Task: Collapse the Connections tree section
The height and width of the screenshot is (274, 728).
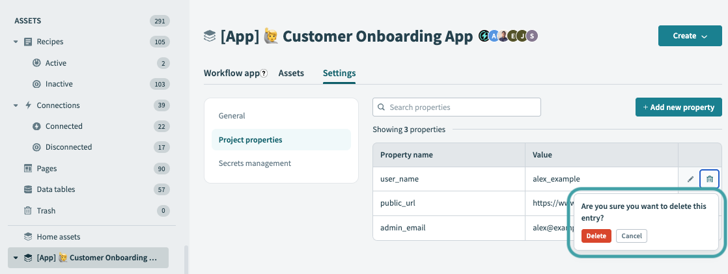Action: coord(16,105)
